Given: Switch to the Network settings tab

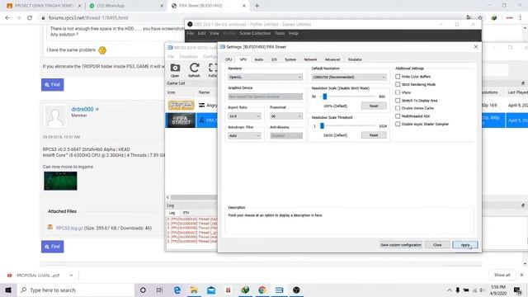Looking at the screenshot, I should (x=310, y=59).
